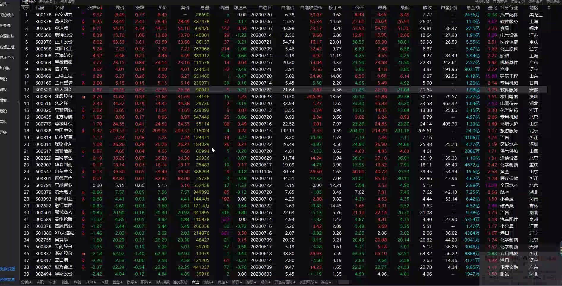Select stock row 东安动力
The height and width of the screenshot is (286, 562).
tap(284, 15)
